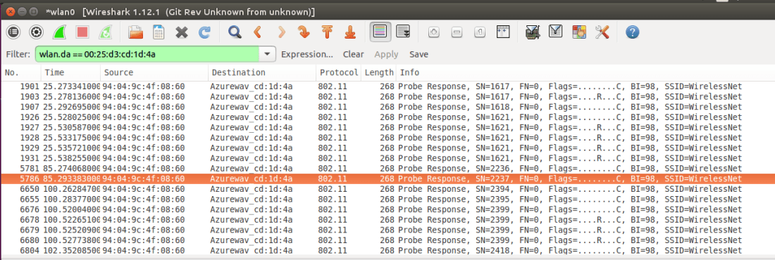Sort by the Source column header
775x260 pixels.
pyautogui.click(x=154, y=72)
